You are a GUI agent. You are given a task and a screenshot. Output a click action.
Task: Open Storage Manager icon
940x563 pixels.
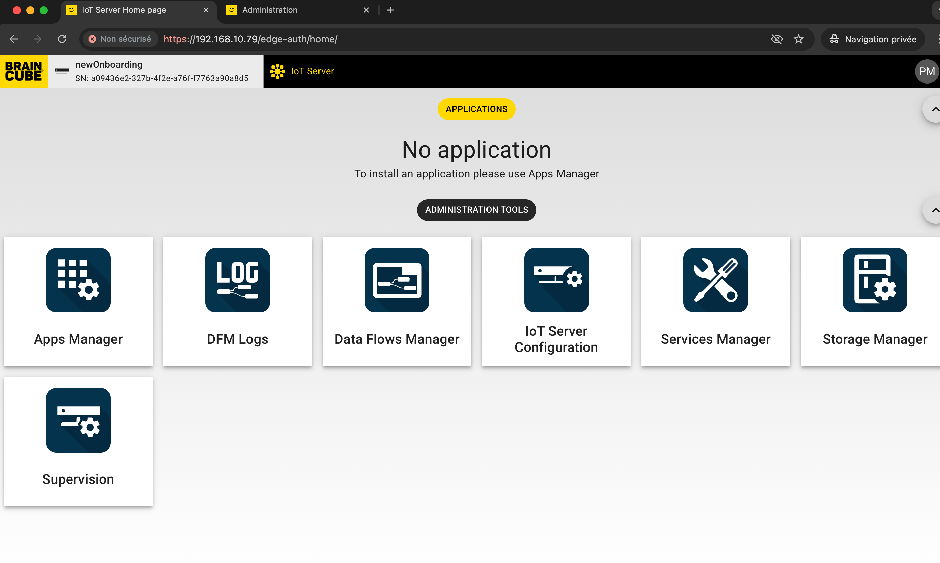tap(875, 280)
